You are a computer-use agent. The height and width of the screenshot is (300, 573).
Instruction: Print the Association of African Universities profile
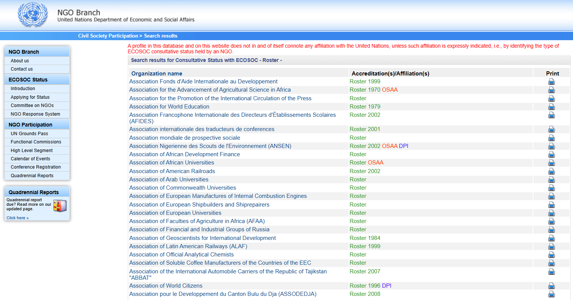(551, 163)
